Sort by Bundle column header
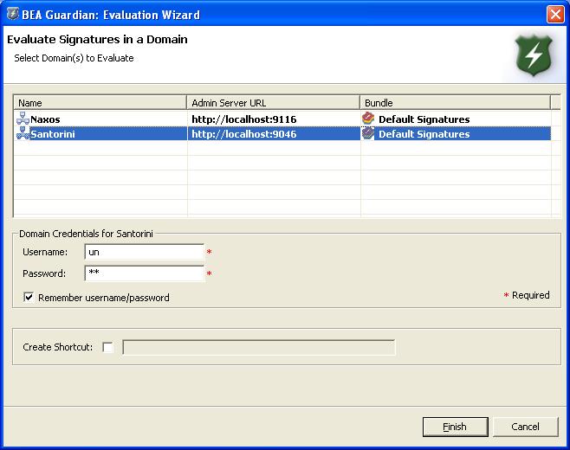The width and height of the screenshot is (570, 450). point(455,103)
